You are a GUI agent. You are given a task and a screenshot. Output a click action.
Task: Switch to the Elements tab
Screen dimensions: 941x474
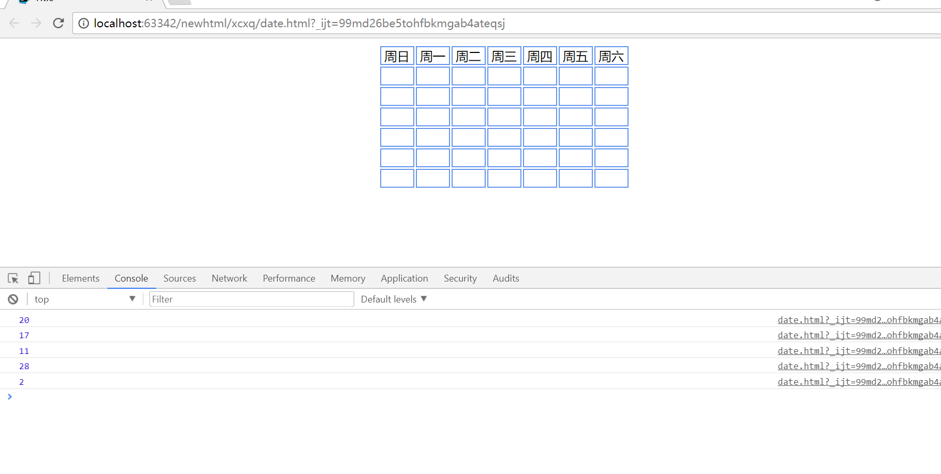(80, 278)
